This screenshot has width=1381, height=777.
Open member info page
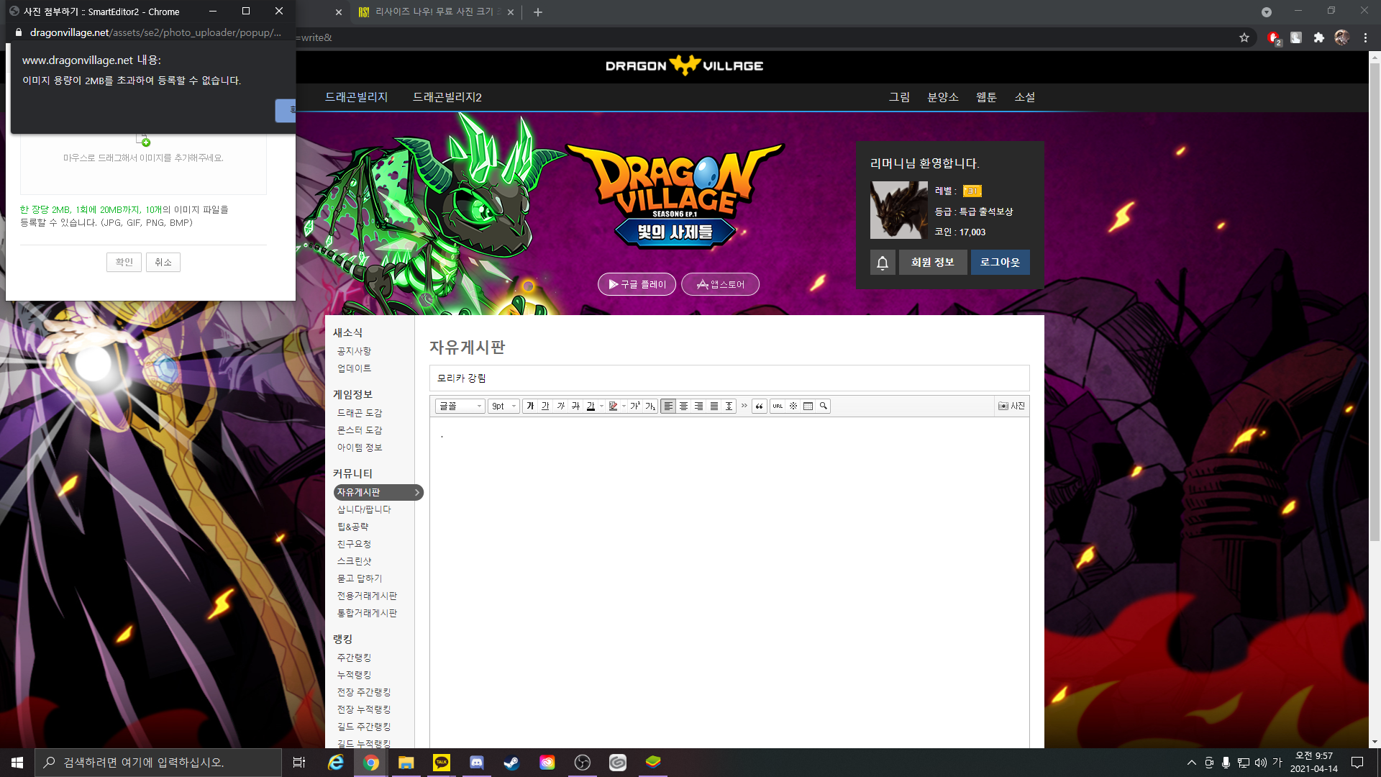click(933, 263)
